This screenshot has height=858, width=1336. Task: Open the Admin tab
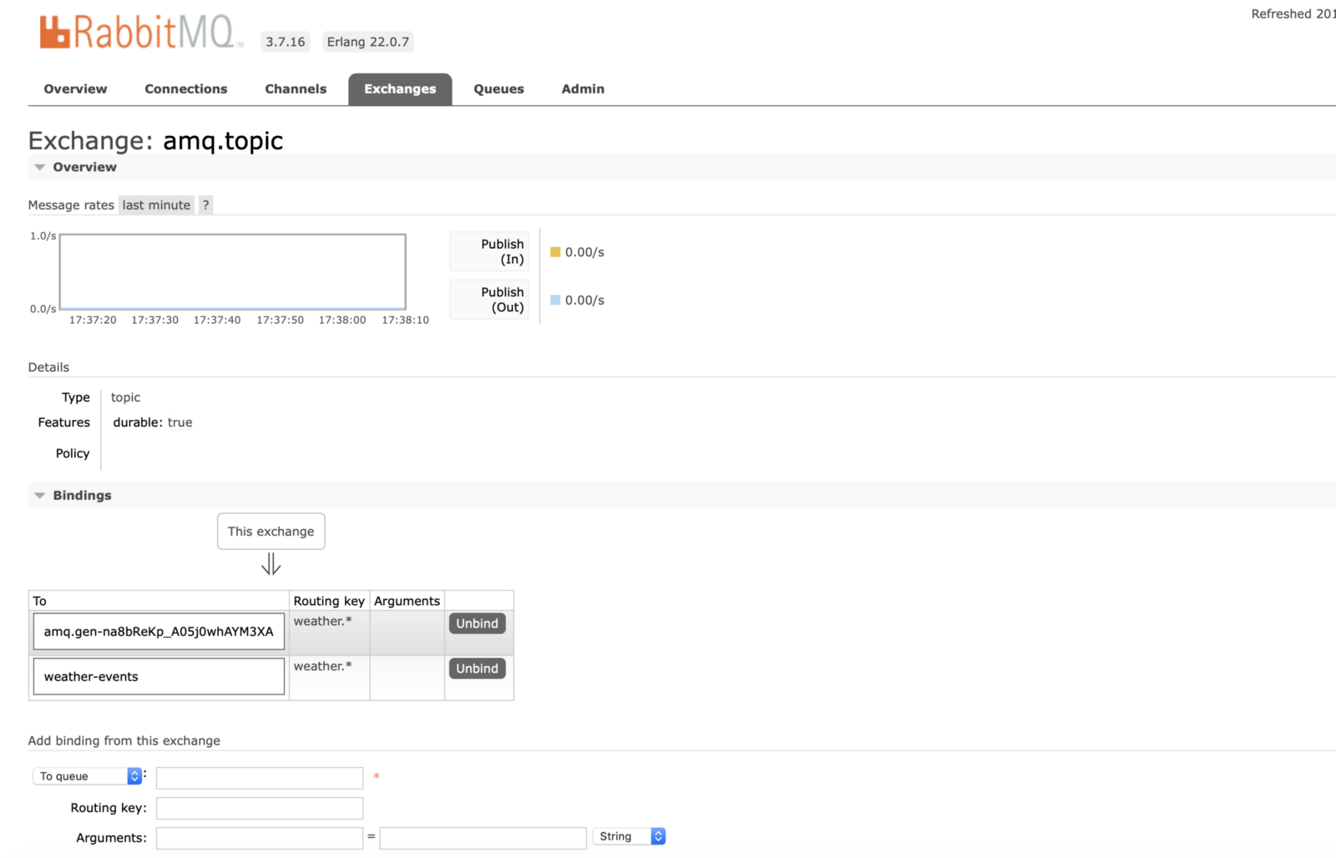[x=582, y=88]
